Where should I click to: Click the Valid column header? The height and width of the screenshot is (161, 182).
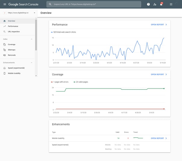[118, 132]
